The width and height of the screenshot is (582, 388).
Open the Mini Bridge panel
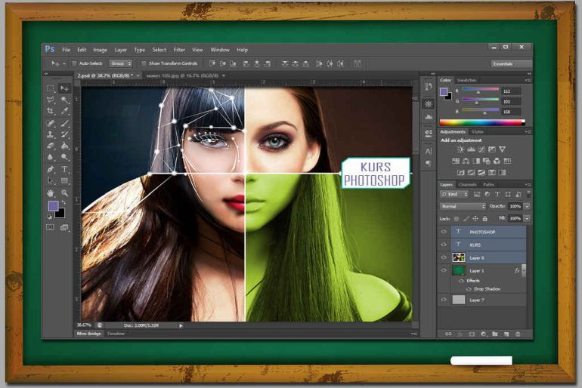pyautogui.click(x=88, y=333)
